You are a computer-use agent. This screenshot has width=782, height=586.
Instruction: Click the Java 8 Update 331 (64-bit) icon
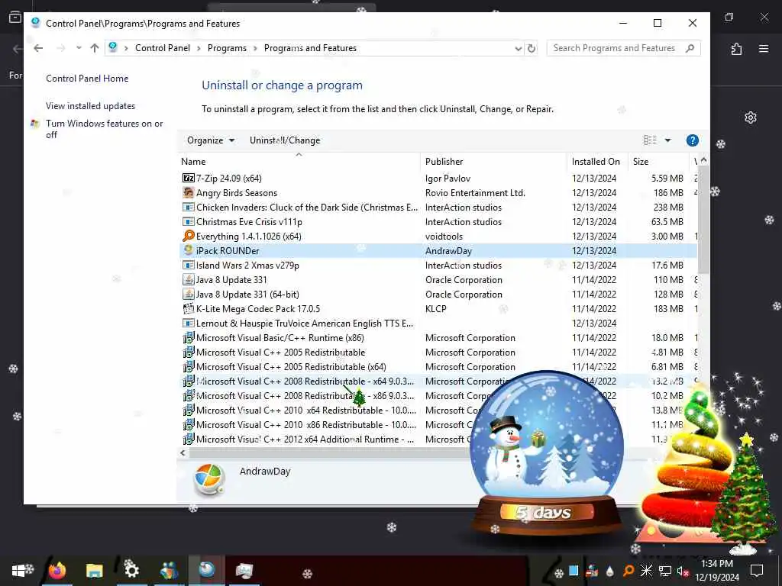(188, 294)
